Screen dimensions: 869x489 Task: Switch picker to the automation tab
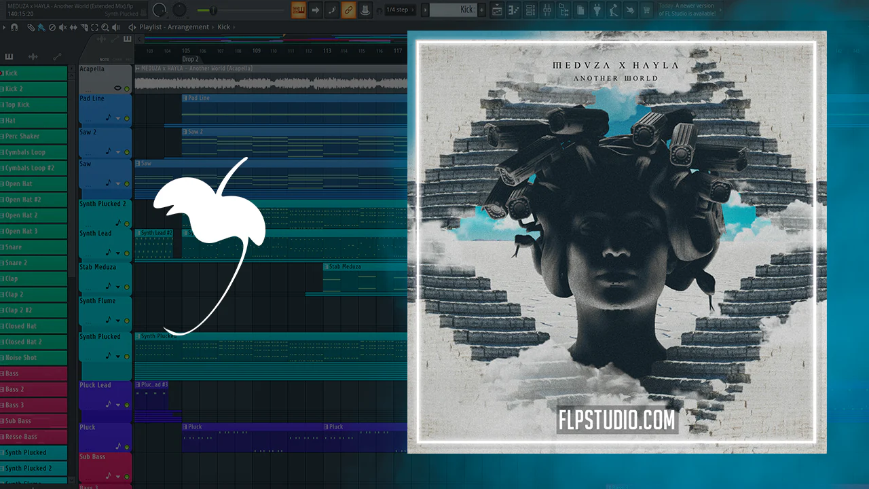57,57
